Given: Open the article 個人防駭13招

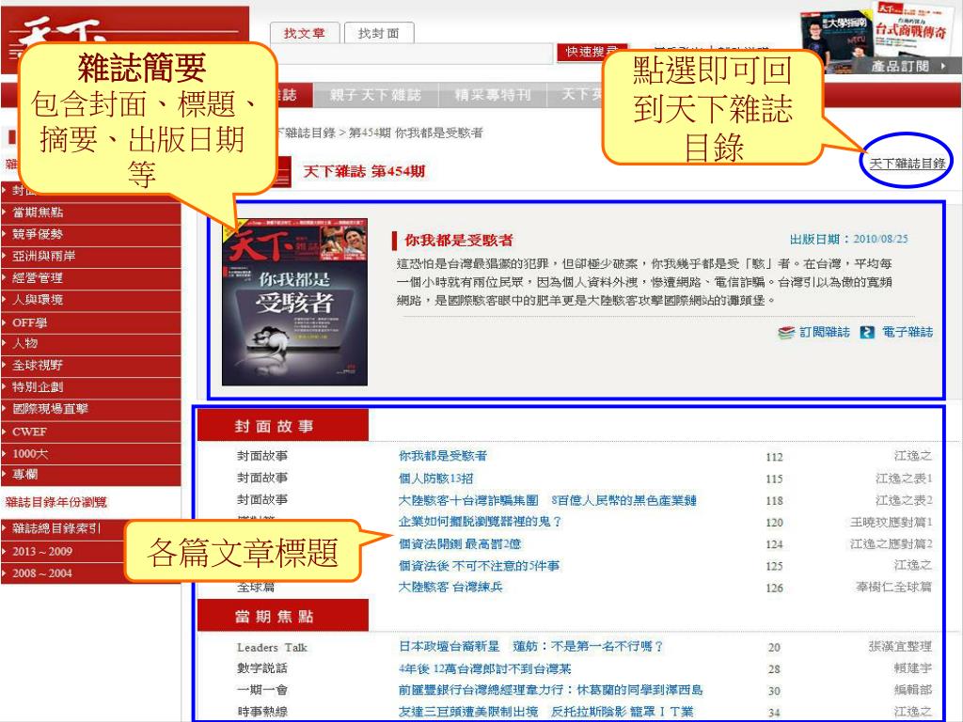Looking at the screenshot, I should [x=436, y=479].
